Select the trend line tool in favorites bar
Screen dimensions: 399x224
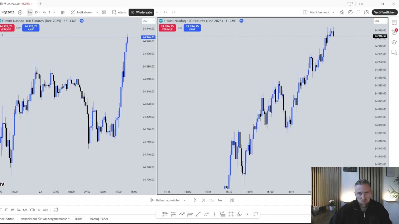click(x=198, y=214)
